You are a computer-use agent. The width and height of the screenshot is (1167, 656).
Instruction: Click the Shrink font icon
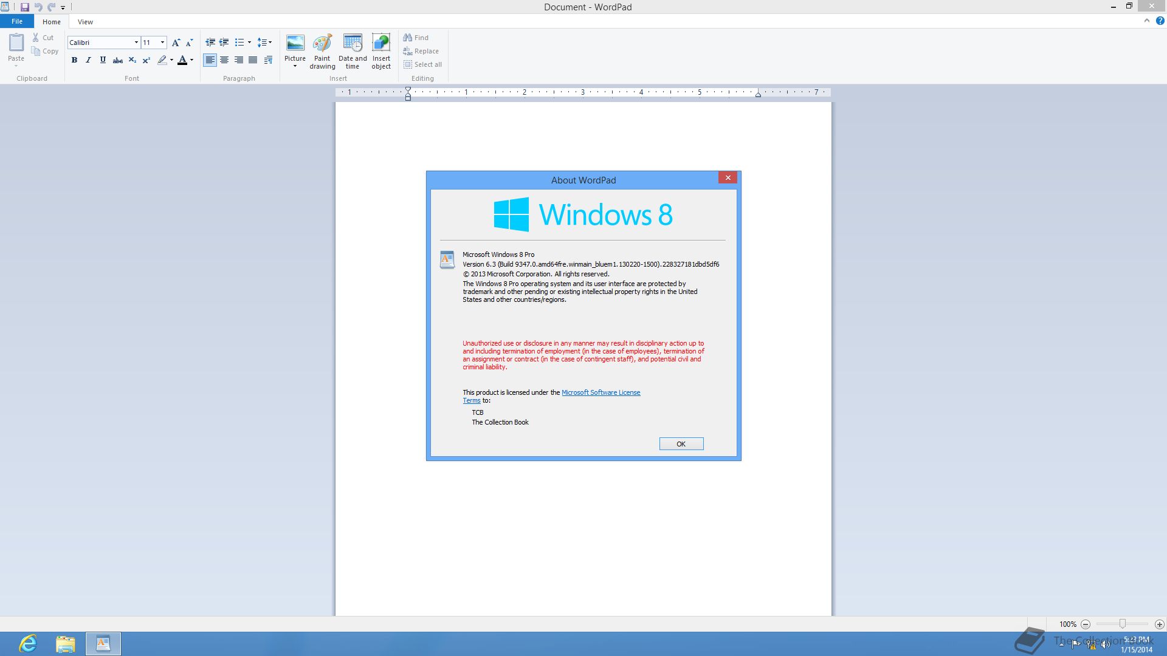click(190, 43)
